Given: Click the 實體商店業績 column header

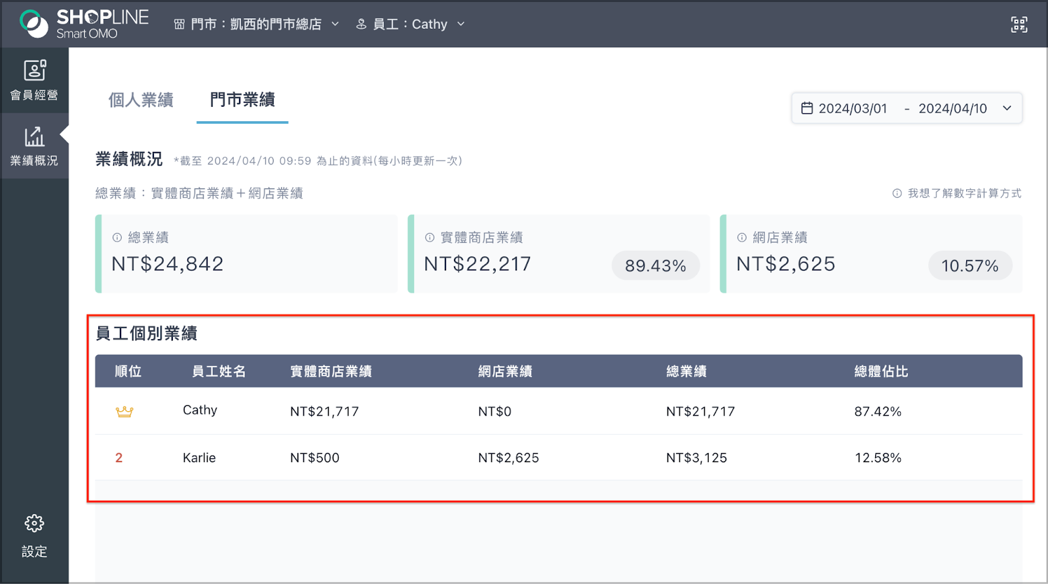Looking at the screenshot, I should (x=331, y=371).
